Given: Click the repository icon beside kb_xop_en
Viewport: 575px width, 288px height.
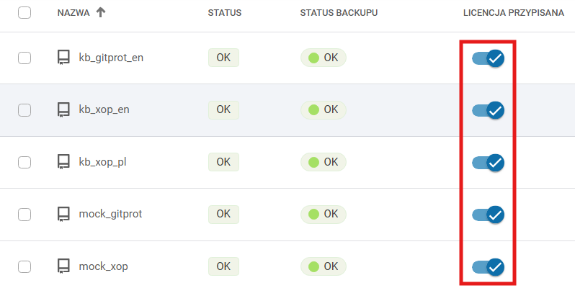Looking at the screenshot, I should (x=63, y=110).
